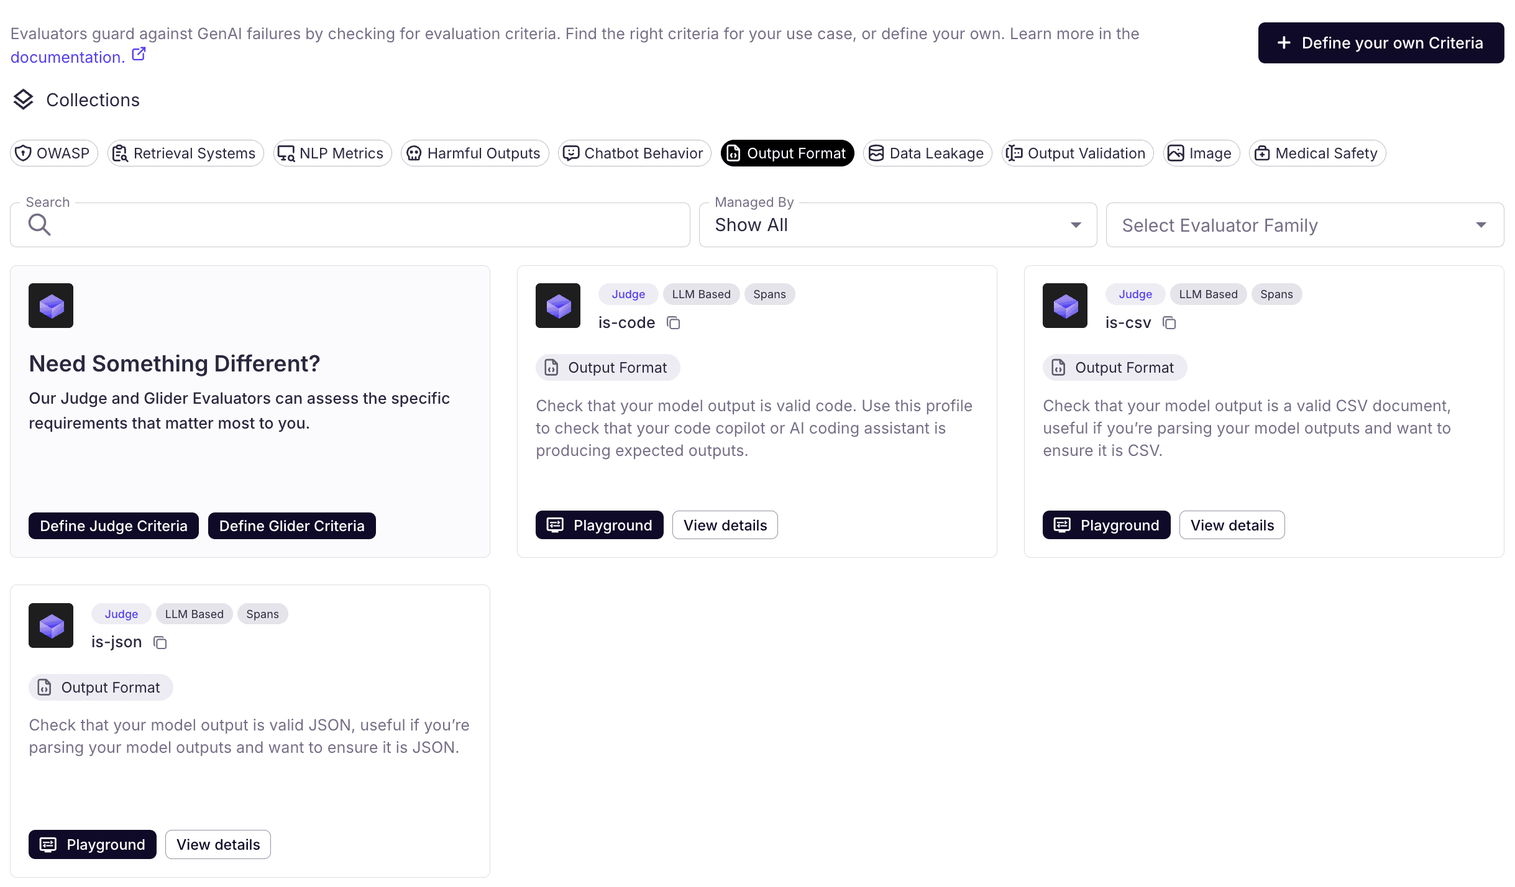Open the documentation link
The image size is (1515, 887).
tap(67, 57)
